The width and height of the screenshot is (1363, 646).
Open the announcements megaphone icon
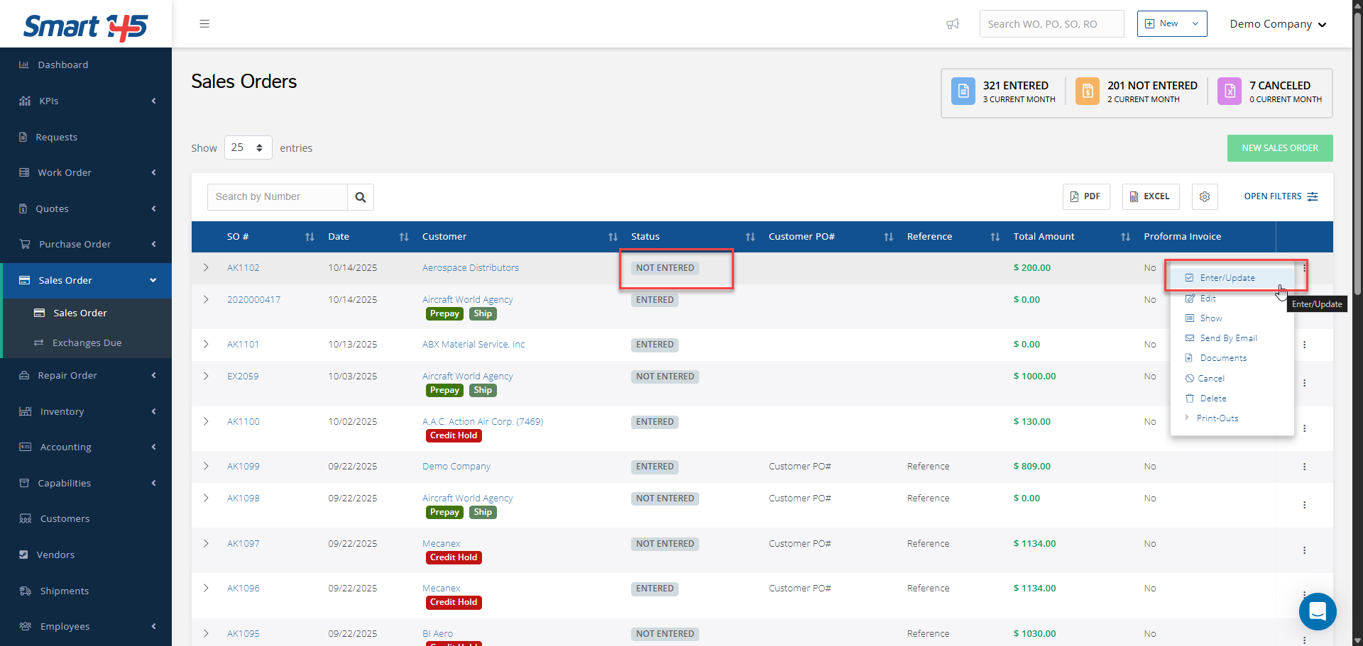pyautogui.click(x=953, y=24)
